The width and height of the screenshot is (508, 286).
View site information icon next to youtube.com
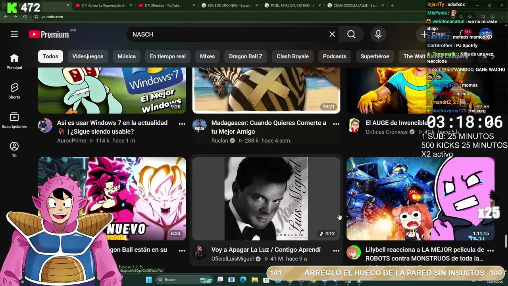pyautogui.click(x=36, y=17)
